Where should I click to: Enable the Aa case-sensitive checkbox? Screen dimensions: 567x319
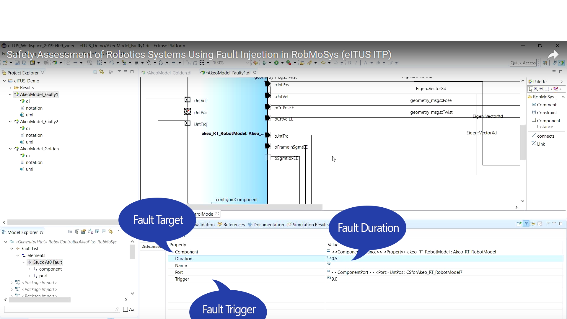126,310
